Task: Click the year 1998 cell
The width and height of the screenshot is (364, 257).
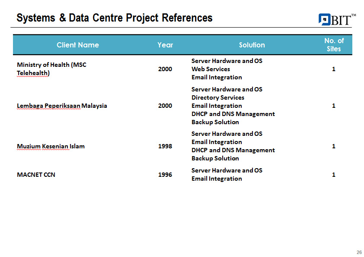Action: tap(165, 146)
